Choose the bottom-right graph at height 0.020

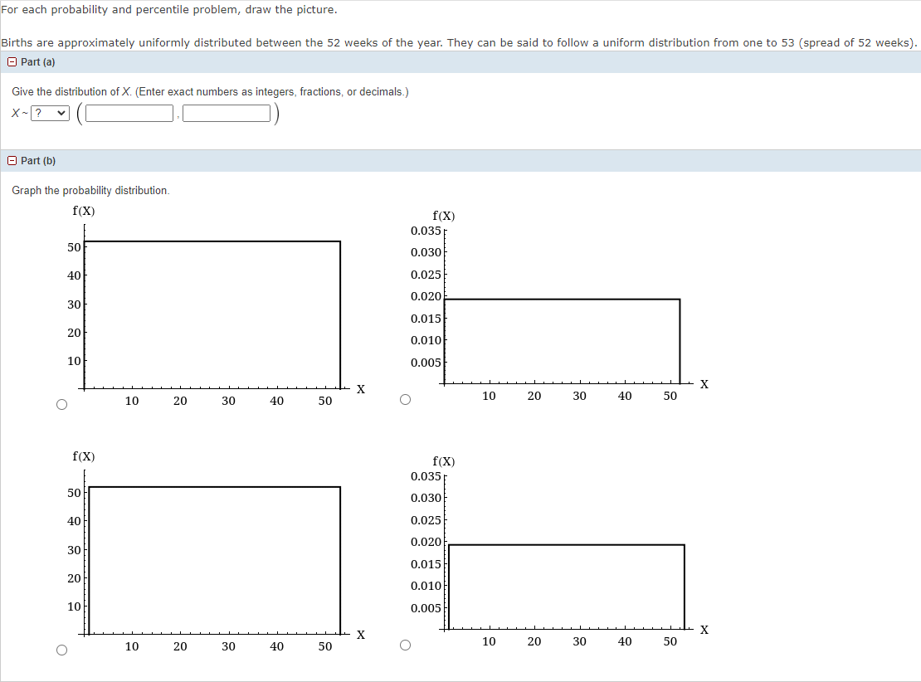click(x=406, y=645)
